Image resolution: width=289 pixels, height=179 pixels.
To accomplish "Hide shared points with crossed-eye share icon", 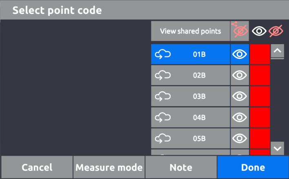I will [x=240, y=31].
